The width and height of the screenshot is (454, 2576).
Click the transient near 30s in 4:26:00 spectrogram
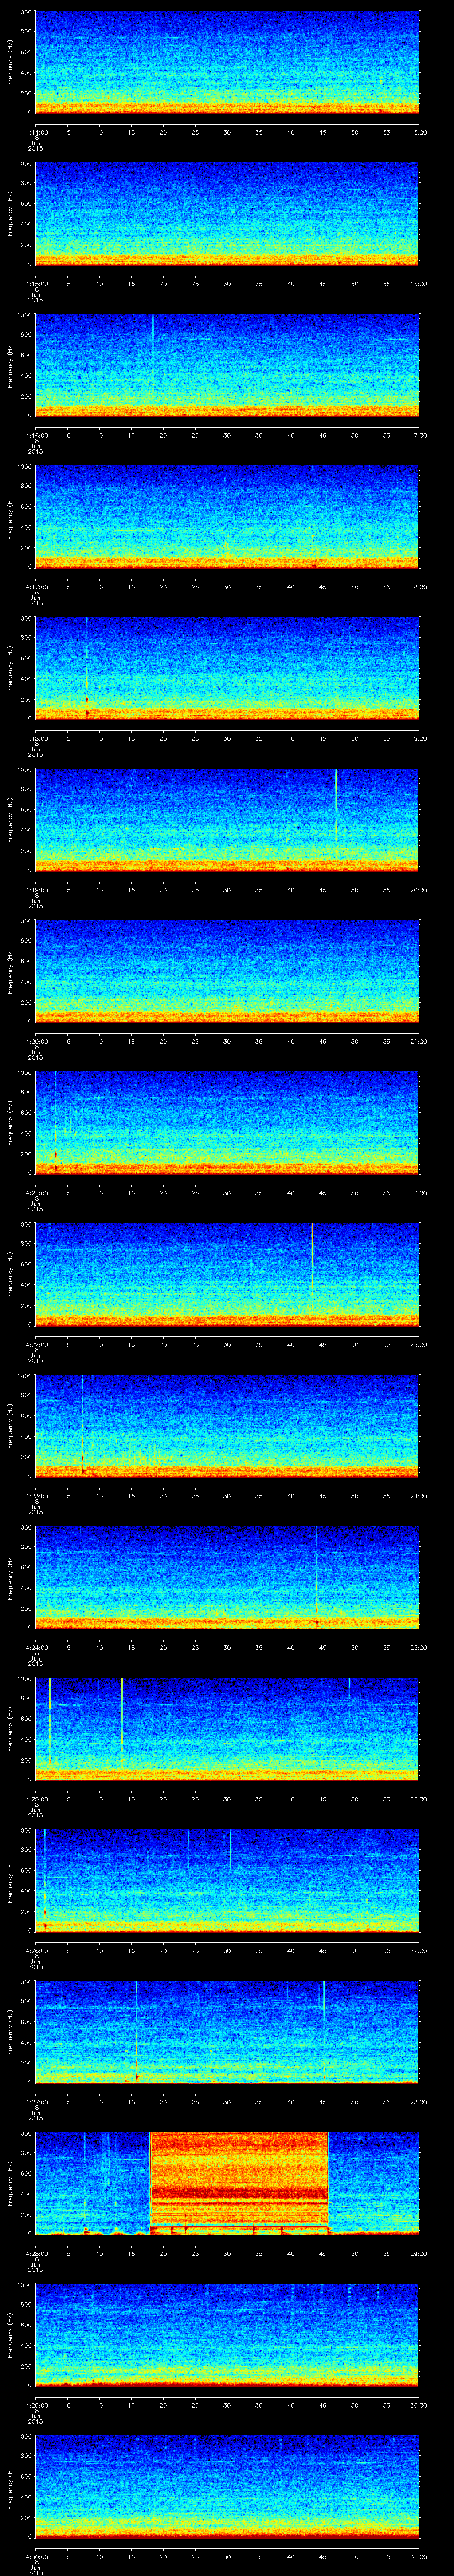click(x=231, y=1850)
